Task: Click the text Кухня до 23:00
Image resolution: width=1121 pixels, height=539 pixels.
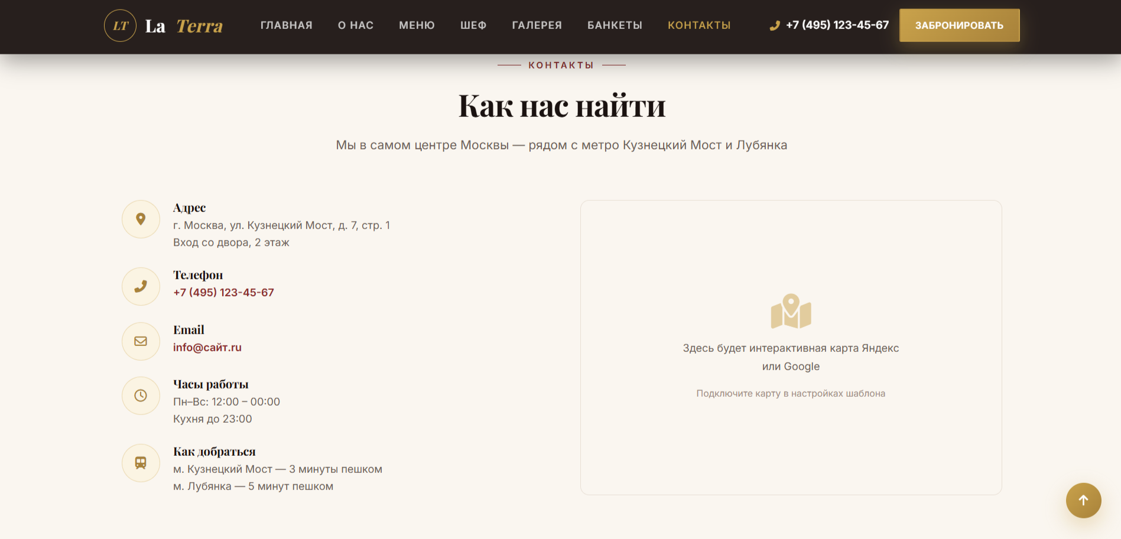Action: click(212, 419)
